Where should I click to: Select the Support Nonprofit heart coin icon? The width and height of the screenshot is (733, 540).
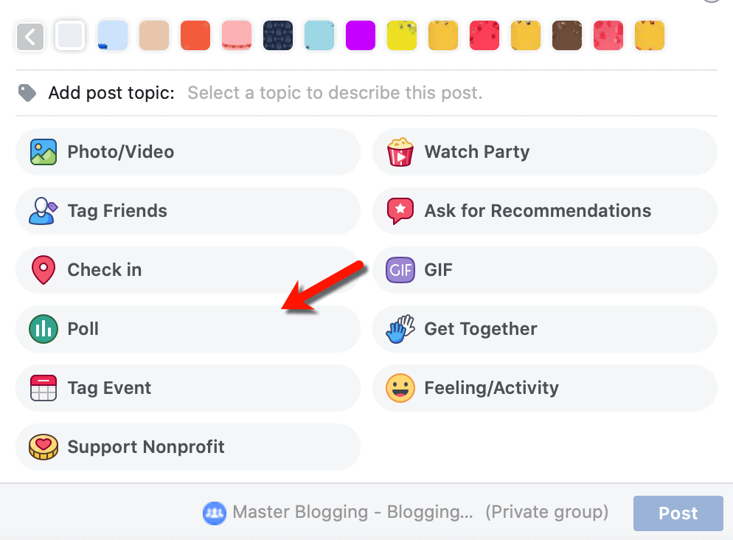coord(44,447)
